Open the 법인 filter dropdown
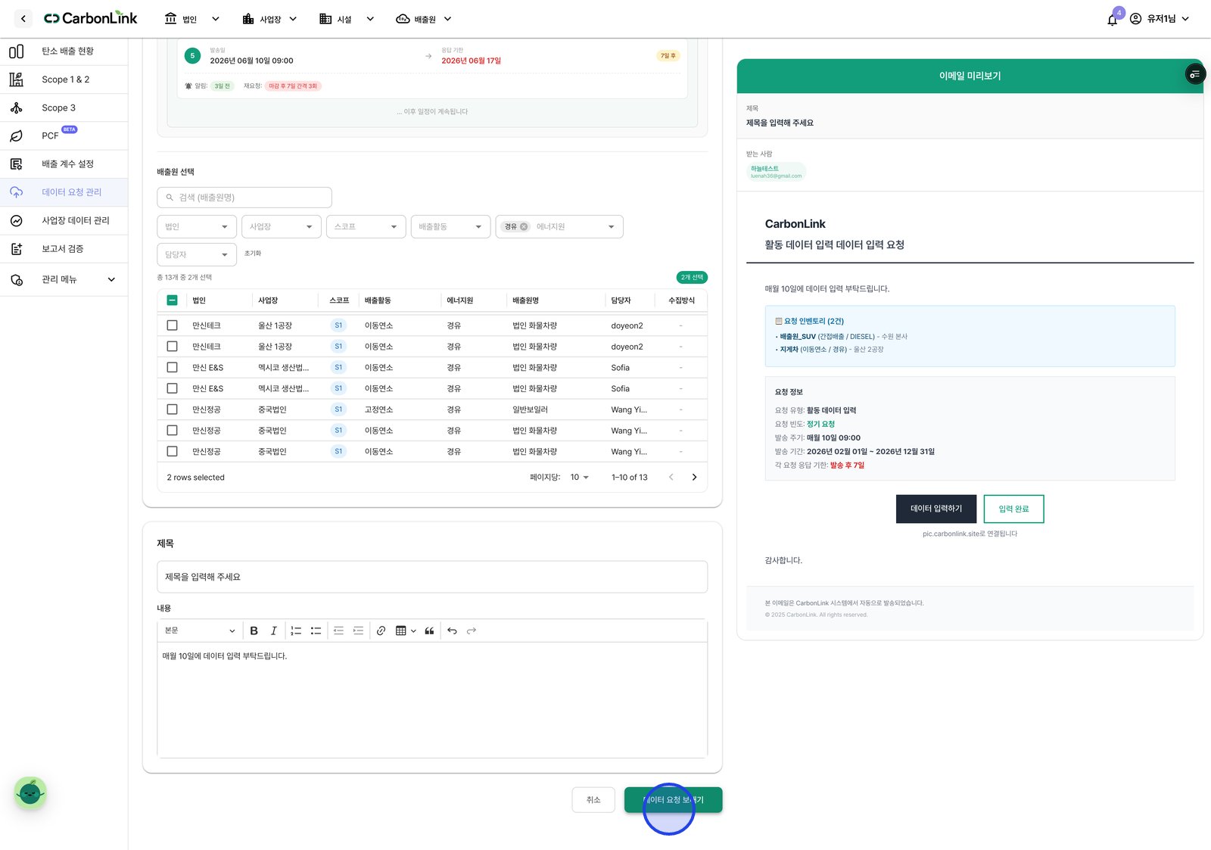Image resolution: width=1211 pixels, height=850 pixels. [197, 227]
